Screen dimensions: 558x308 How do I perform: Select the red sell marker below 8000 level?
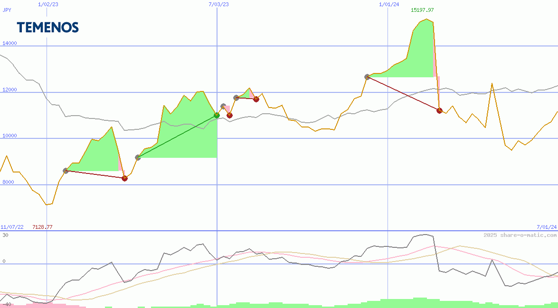(x=124, y=178)
